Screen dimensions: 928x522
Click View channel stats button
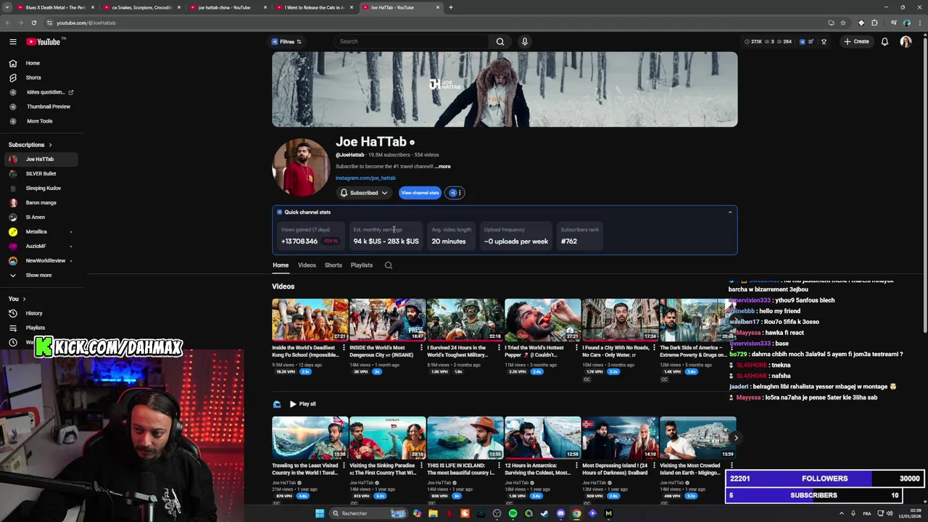click(420, 193)
